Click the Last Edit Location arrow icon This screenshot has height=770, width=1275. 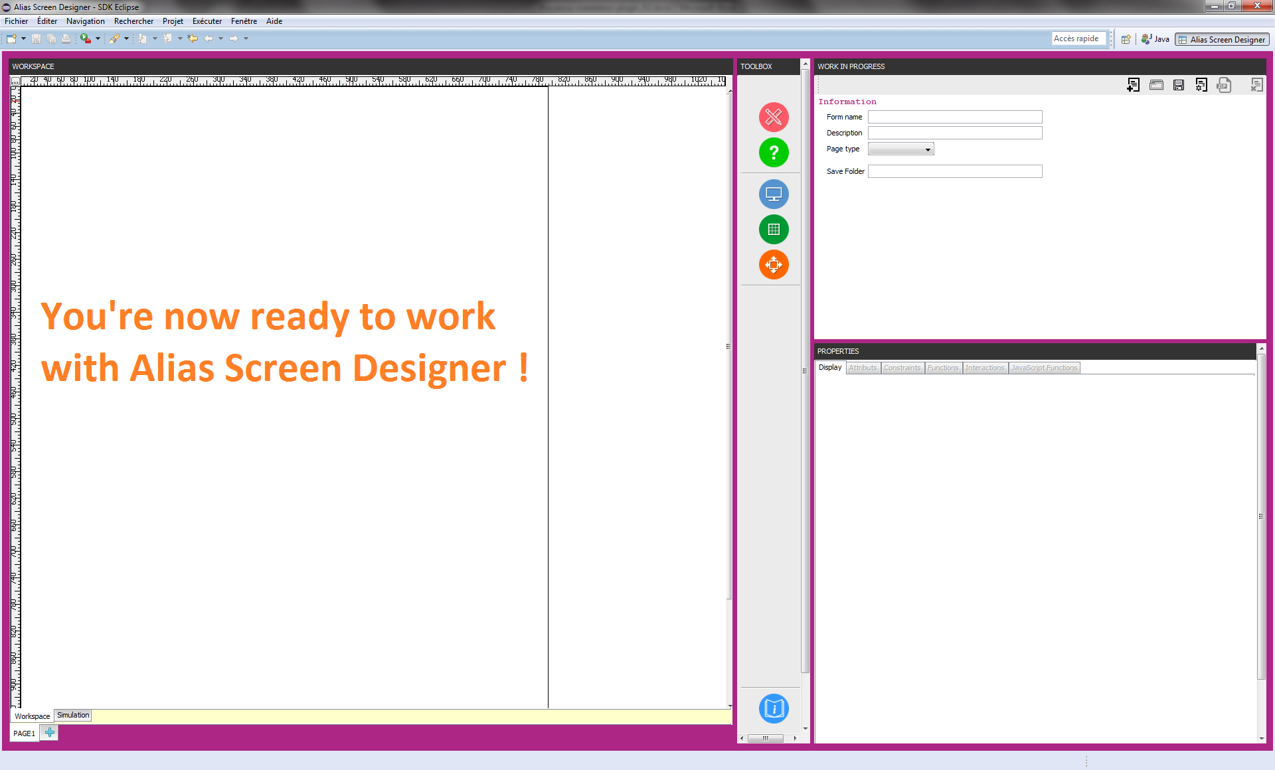(x=193, y=38)
